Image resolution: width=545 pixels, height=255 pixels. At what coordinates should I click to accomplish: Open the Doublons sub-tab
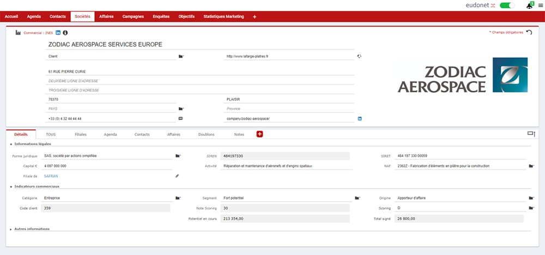coord(206,134)
